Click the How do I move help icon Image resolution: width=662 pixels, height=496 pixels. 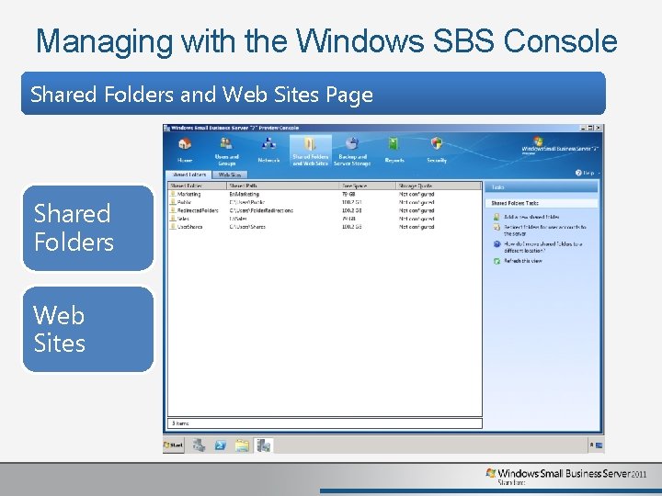[x=496, y=244]
